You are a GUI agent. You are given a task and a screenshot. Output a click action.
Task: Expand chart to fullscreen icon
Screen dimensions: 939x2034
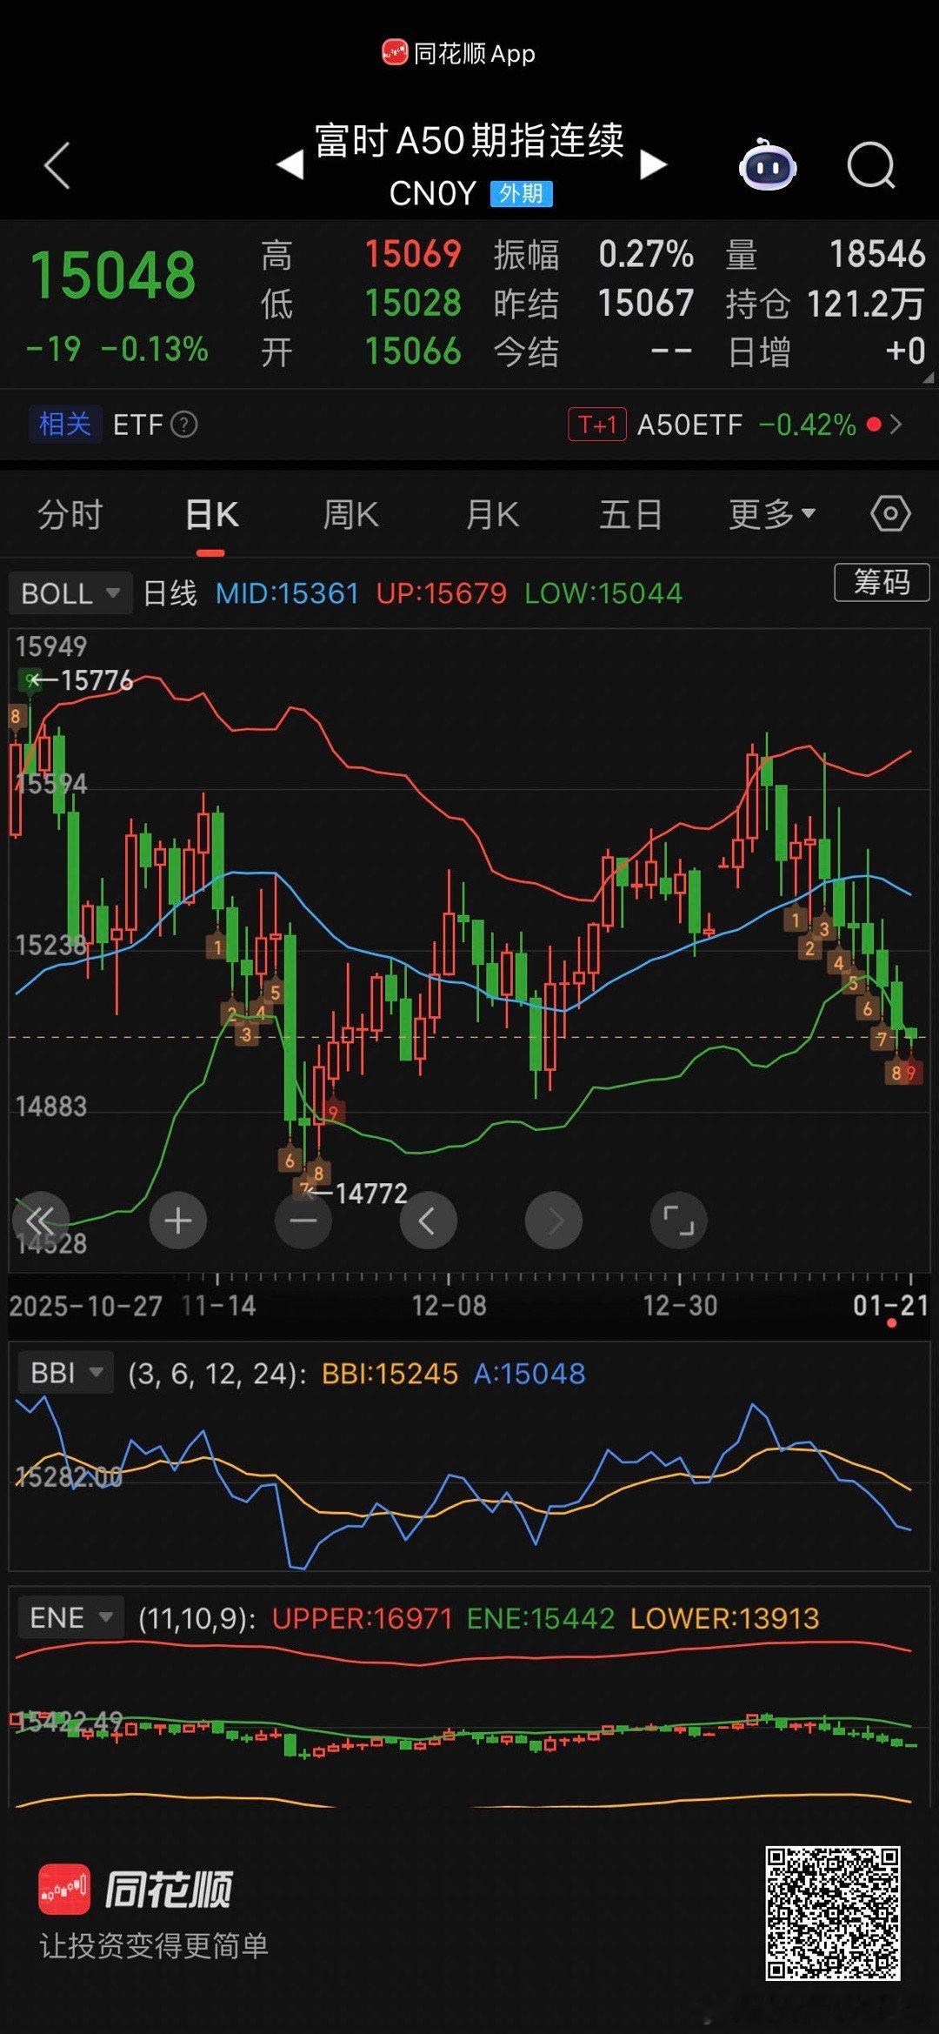(x=679, y=1221)
